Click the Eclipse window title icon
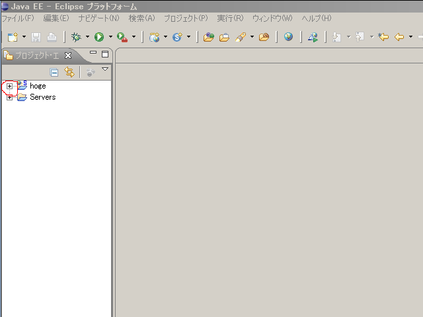 pos(5,6)
